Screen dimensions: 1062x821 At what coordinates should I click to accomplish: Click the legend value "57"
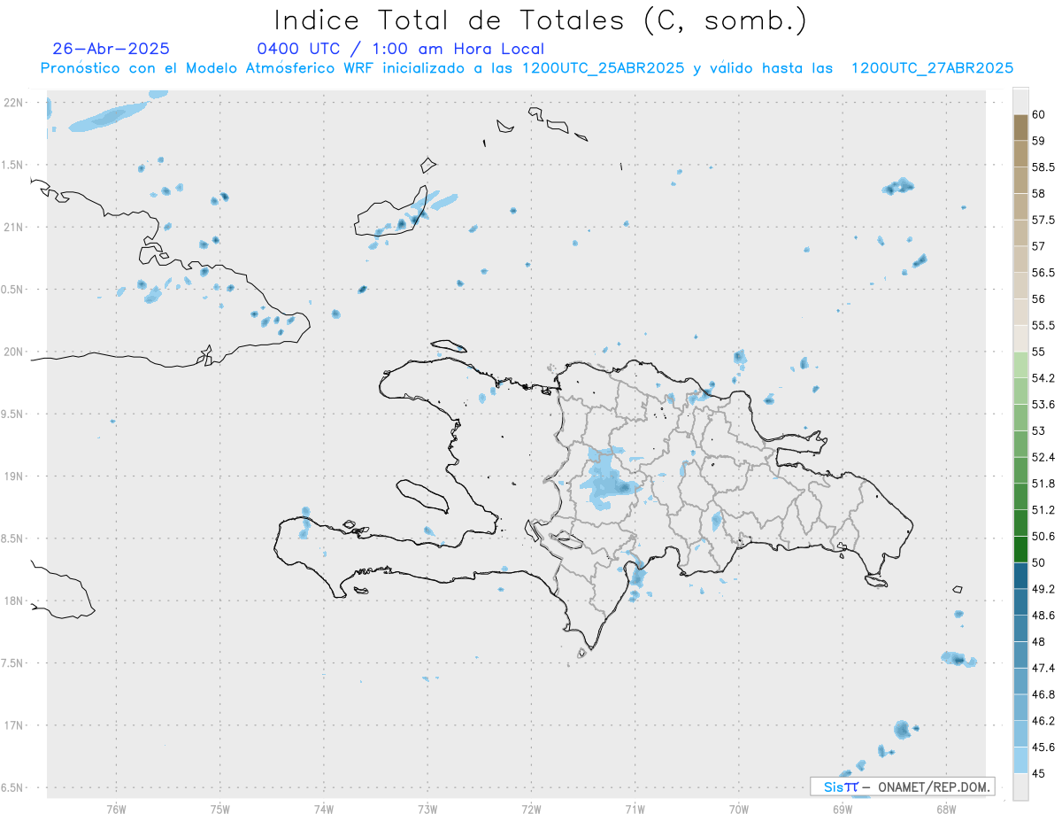1039,245
